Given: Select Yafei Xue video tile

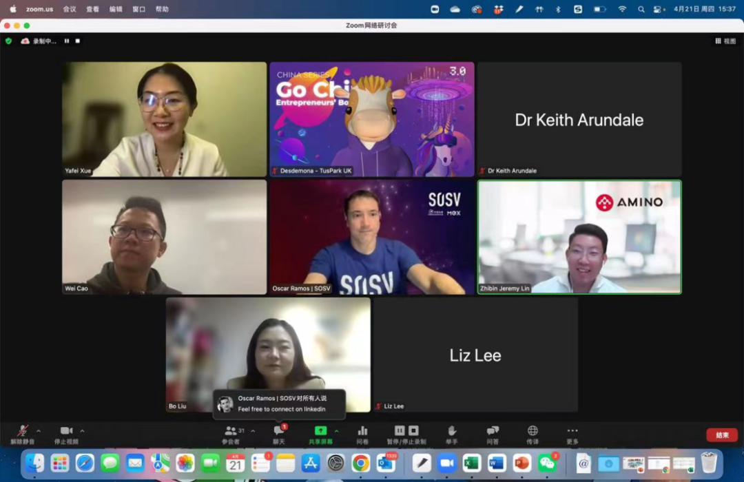Looking at the screenshot, I should coord(165,119).
